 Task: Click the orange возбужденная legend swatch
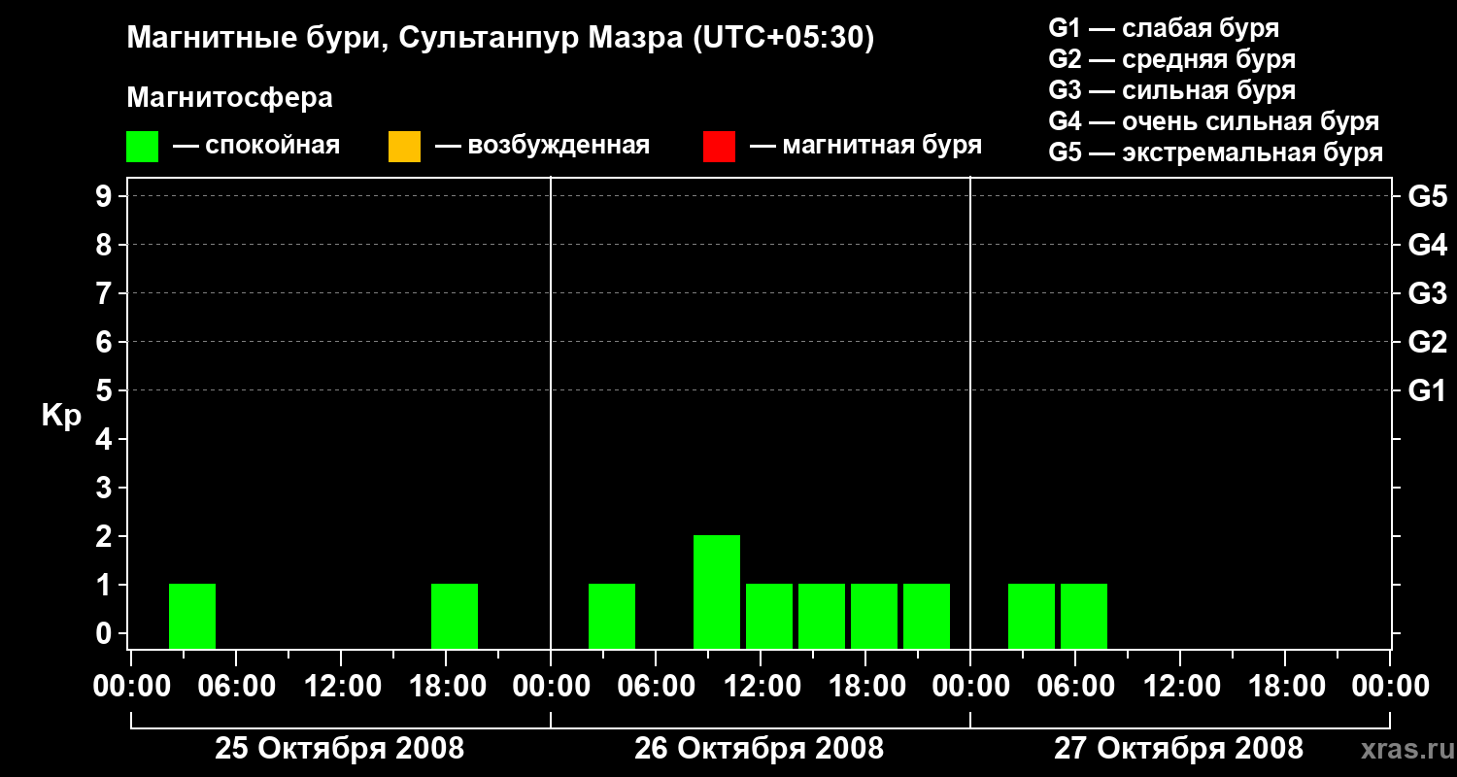pos(404,147)
